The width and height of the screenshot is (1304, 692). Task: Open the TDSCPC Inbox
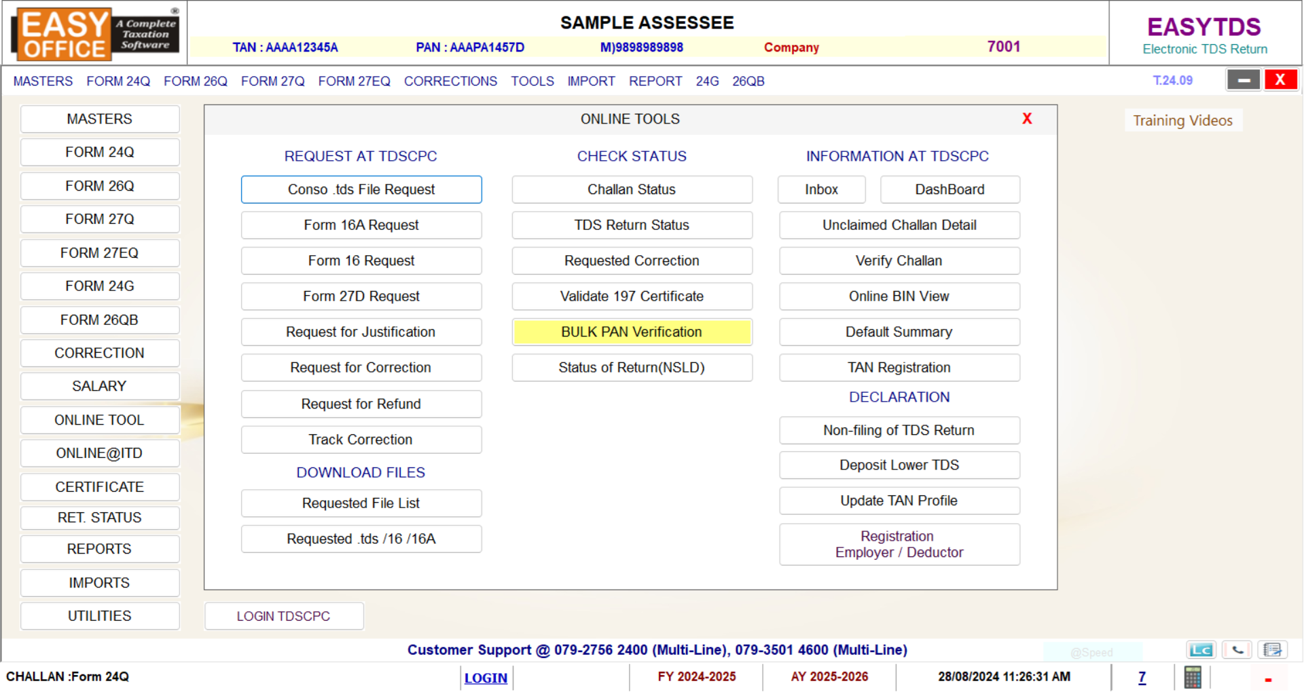[822, 190]
